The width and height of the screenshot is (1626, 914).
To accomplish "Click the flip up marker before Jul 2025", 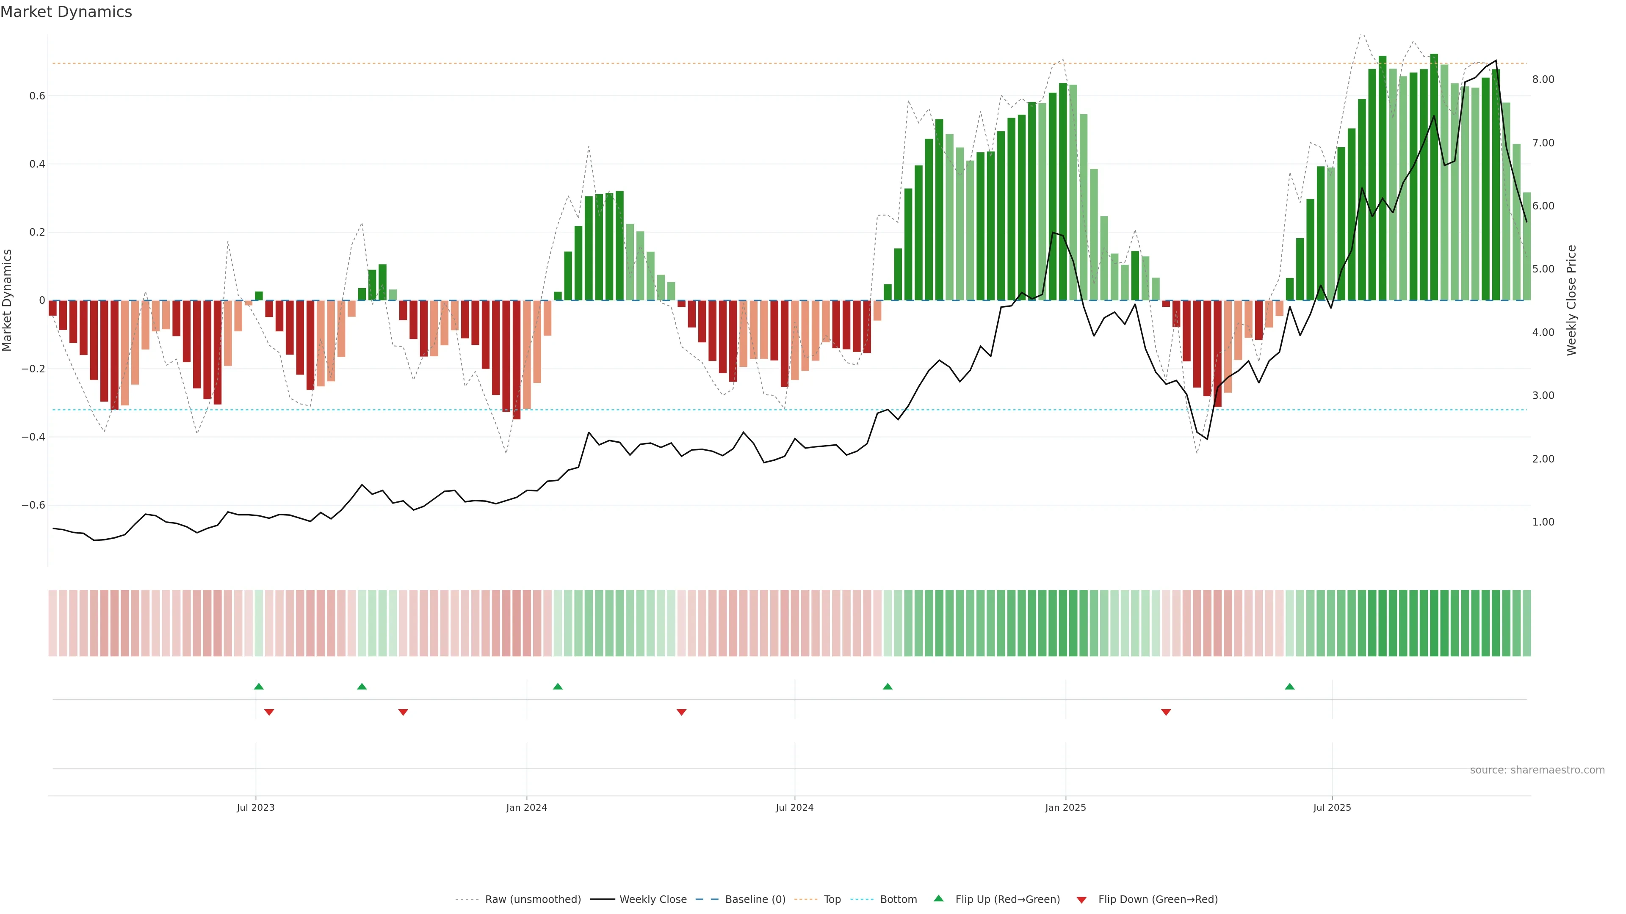I will (x=1289, y=686).
